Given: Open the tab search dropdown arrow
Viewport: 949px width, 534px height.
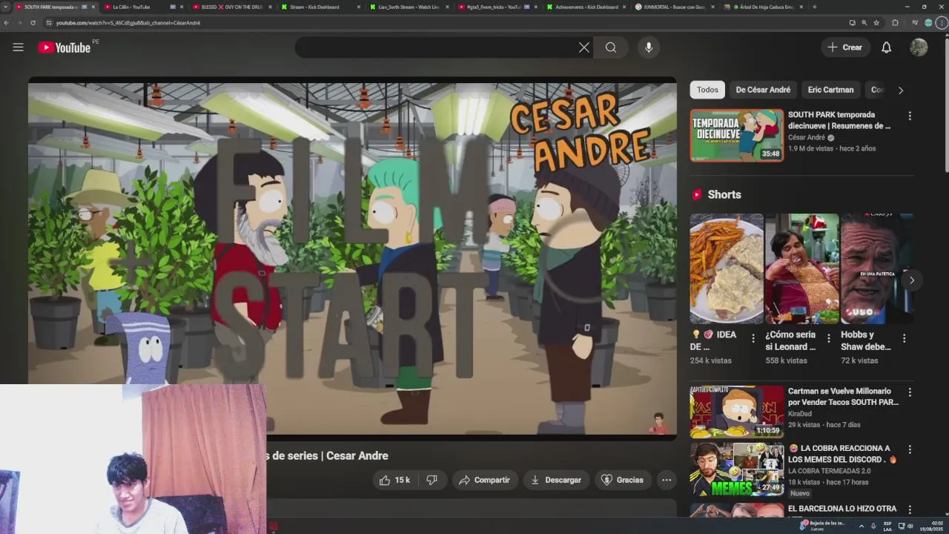Looking at the screenshot, I should pyautogui.click(x=5, y=7).
